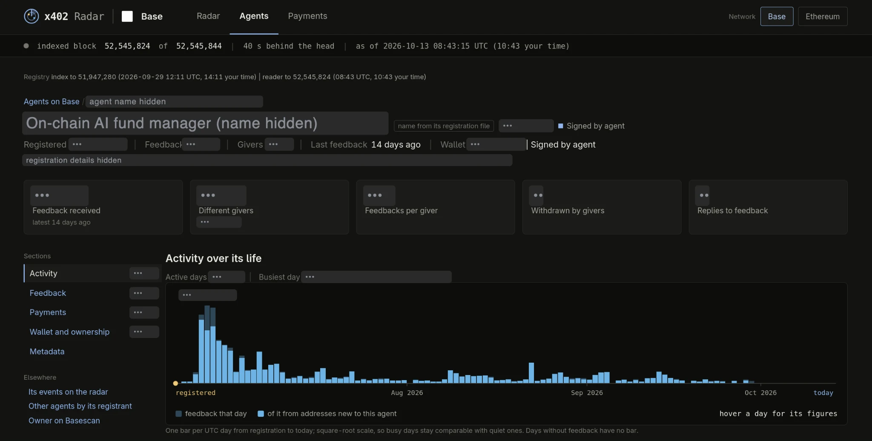Screen dimensions: 872x441
Task: Jump to the Metadata section
Action: [47, 352]
